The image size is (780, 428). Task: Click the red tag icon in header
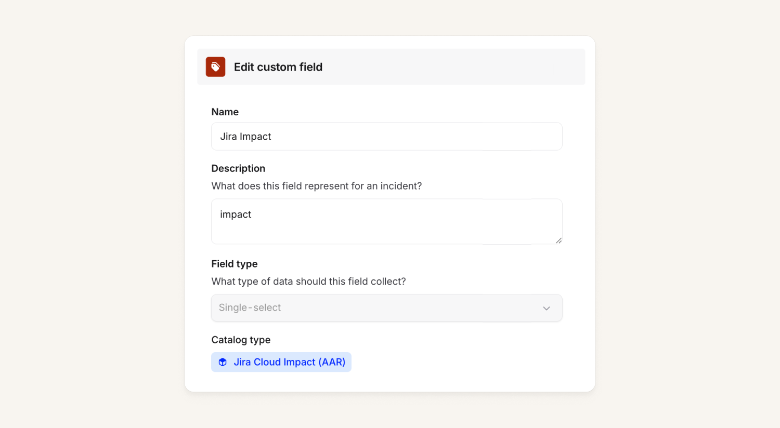215,67
